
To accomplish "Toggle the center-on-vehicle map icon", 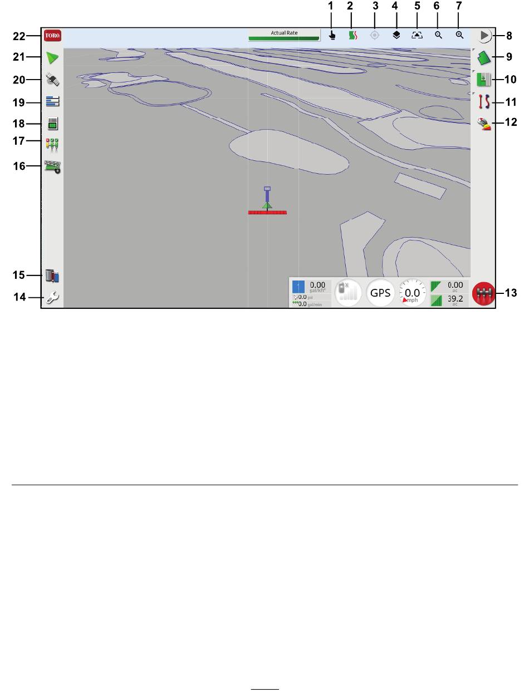I will click(375, 35).
